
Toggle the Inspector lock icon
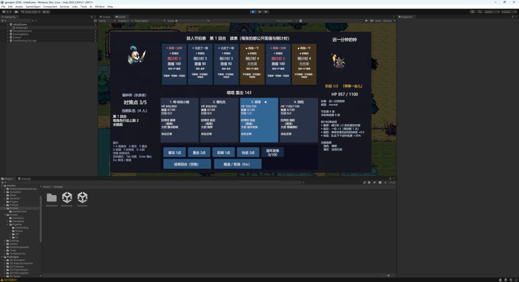513,17
